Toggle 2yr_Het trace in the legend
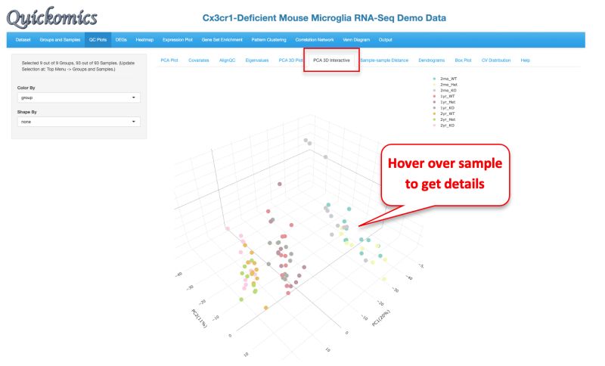Screen dimensions: 605x366 point(445,119)
